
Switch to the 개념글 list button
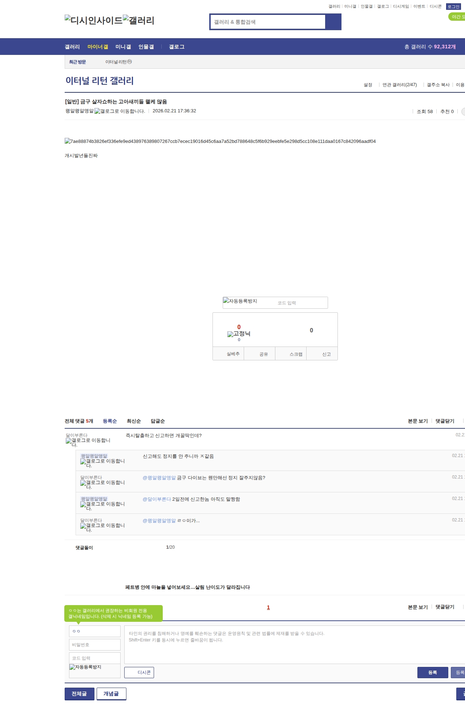112,694
